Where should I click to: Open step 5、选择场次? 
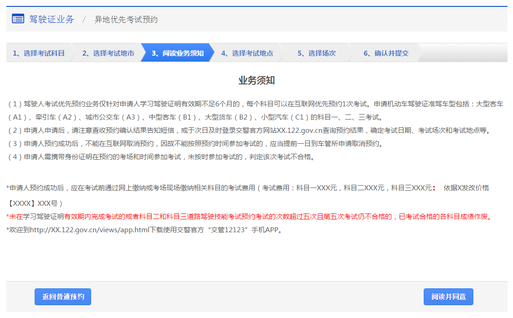[317, 53]
